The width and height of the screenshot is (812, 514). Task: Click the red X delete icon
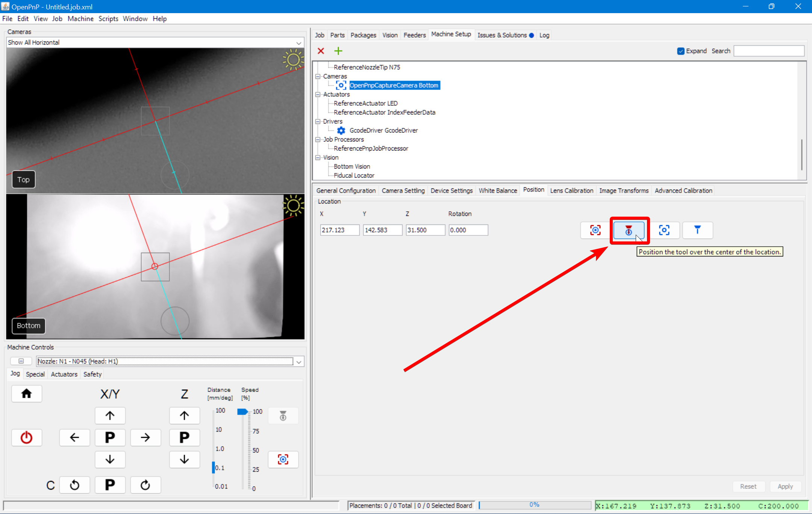pos(321,51)
